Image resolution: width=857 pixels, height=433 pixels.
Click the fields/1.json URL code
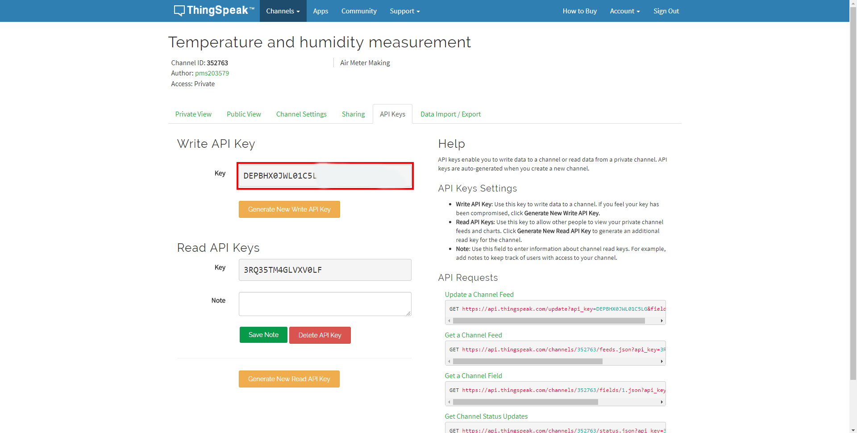pyautogui.click(x=564, y=390)
